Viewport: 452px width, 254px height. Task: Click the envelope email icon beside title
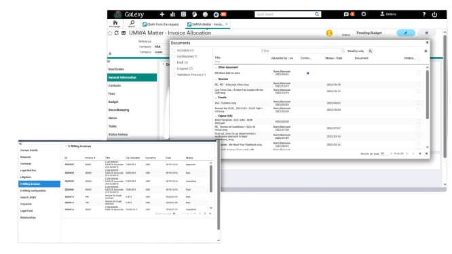[124, 33]
